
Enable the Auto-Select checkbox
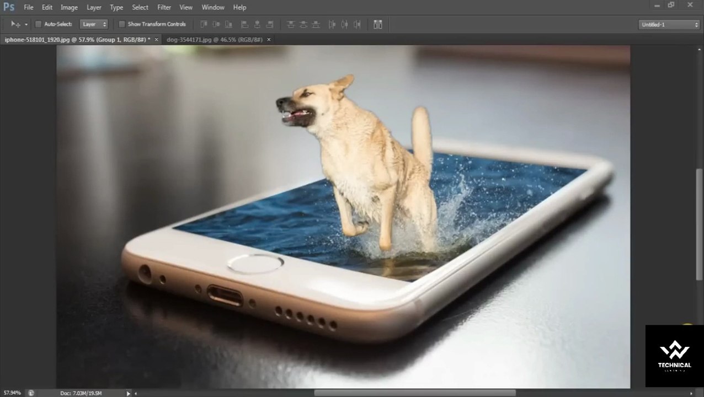coord(39,24)
